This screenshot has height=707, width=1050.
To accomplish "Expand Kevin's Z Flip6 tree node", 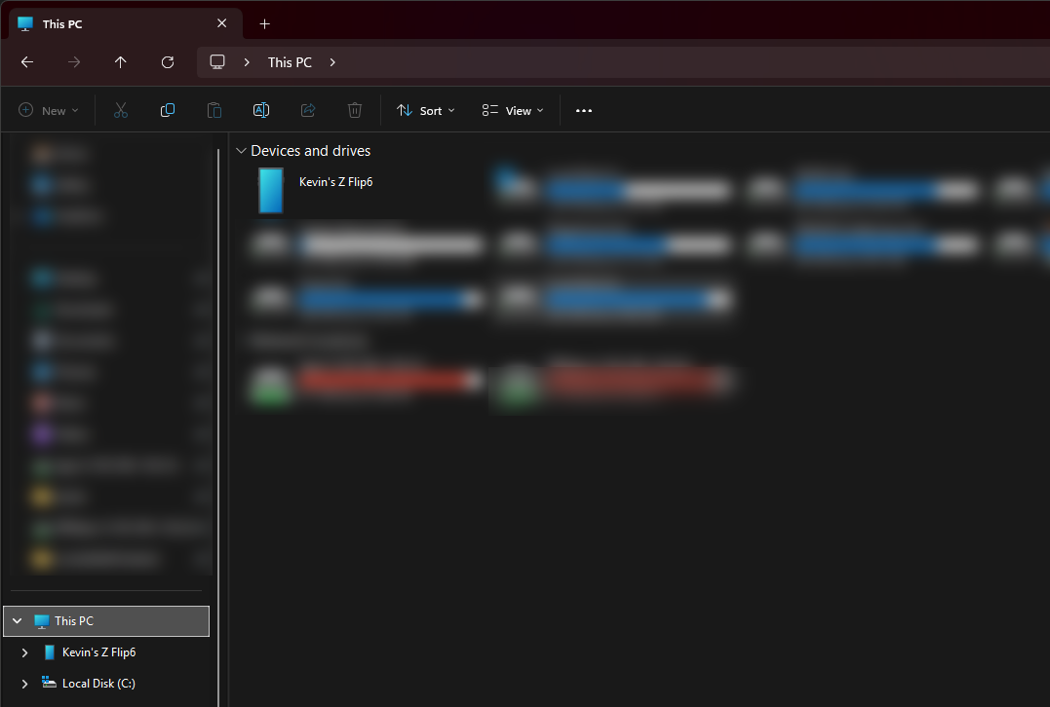I will [24, 652].
